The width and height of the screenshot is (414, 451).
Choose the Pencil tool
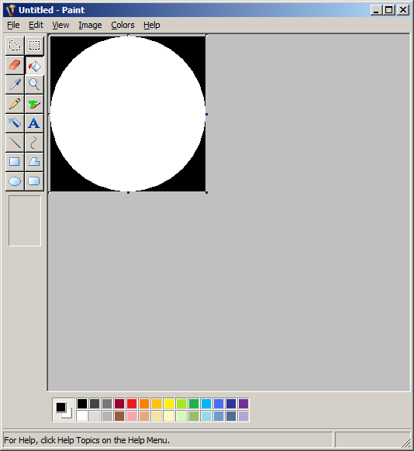15,104
